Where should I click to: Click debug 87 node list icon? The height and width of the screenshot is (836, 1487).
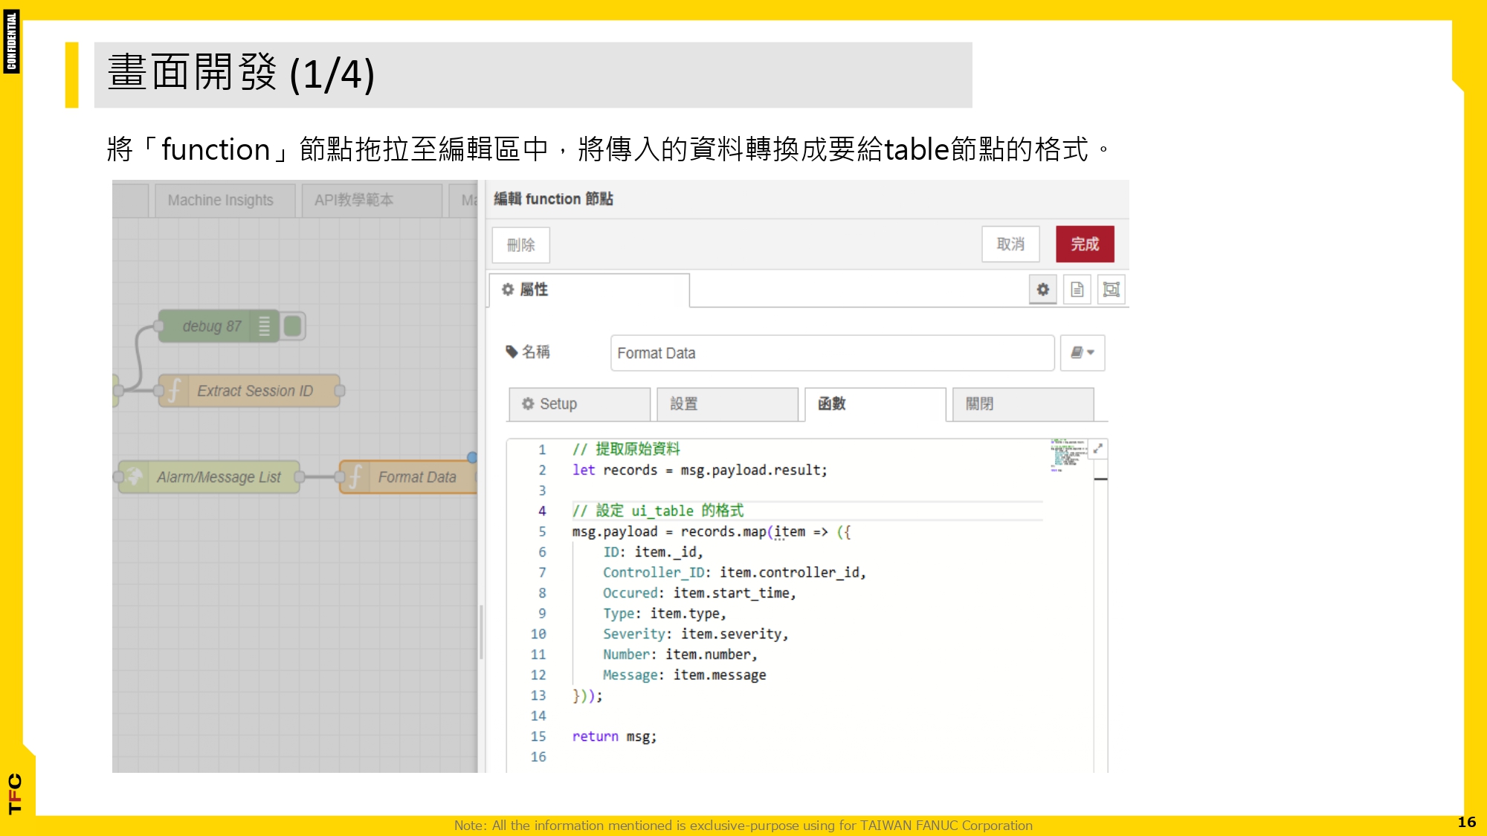pos(264,326)
